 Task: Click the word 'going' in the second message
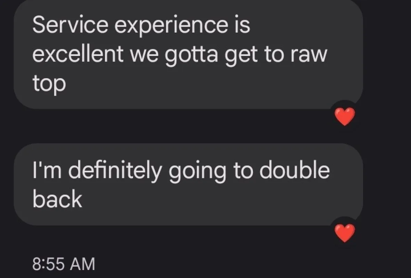click(197, 172)
